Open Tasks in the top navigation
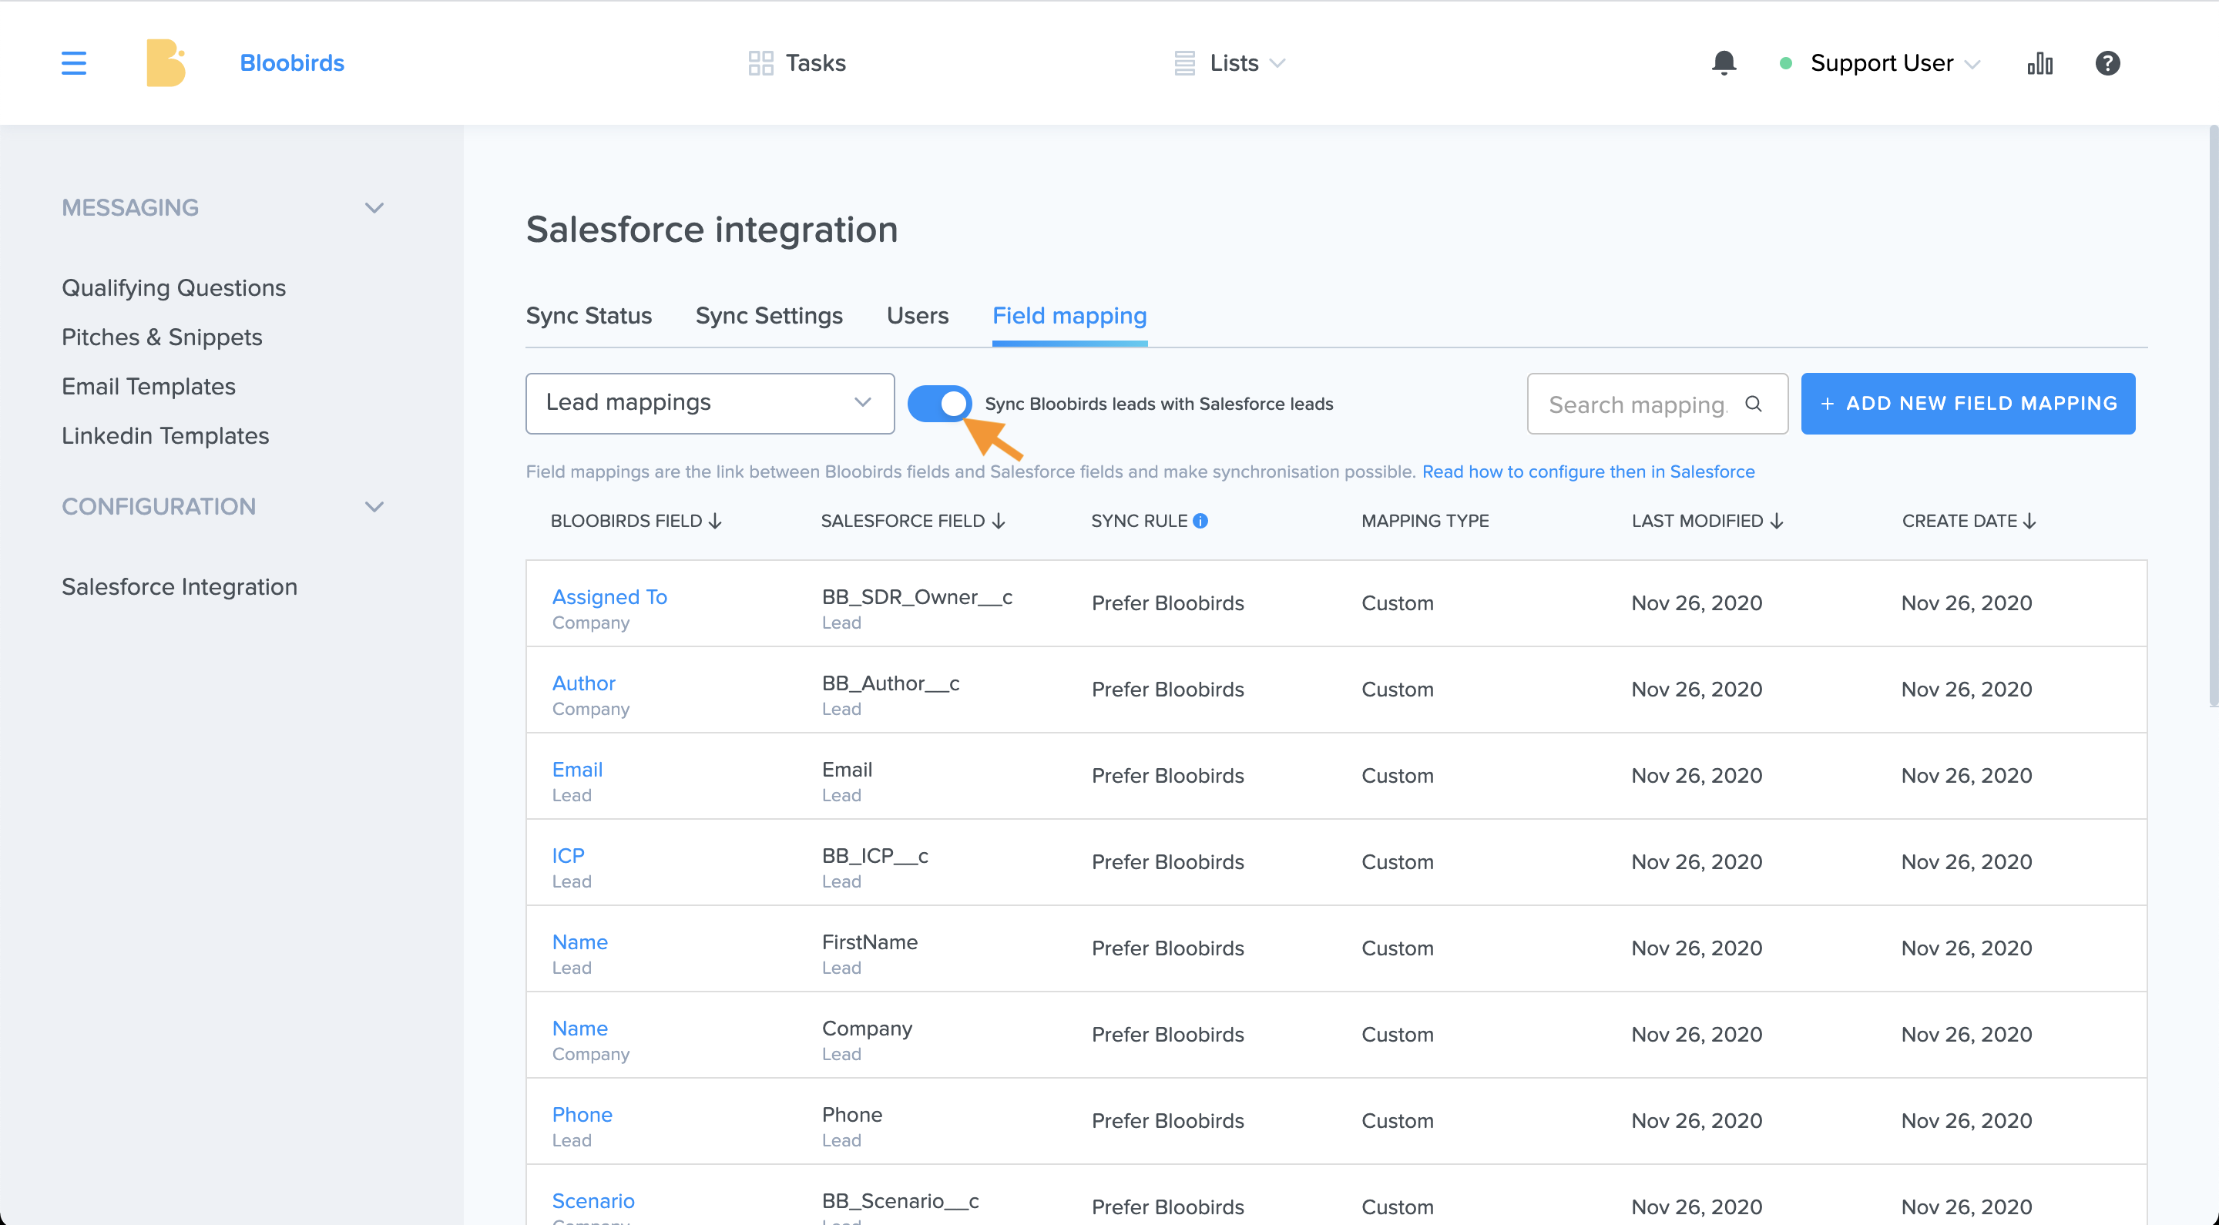Viewport: 2219px width, 1225px height. coord(816,63)
